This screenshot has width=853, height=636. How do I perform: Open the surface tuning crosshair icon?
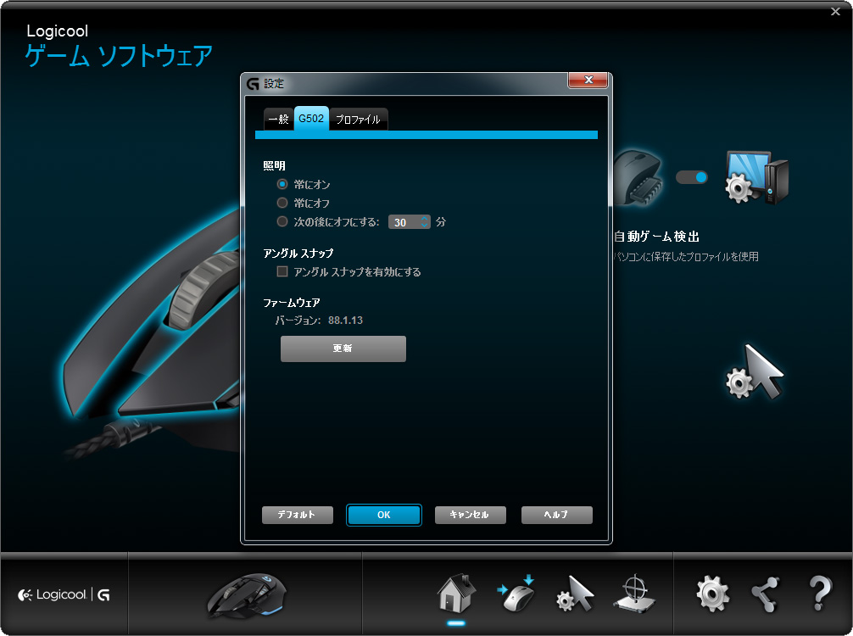point(634,594)
